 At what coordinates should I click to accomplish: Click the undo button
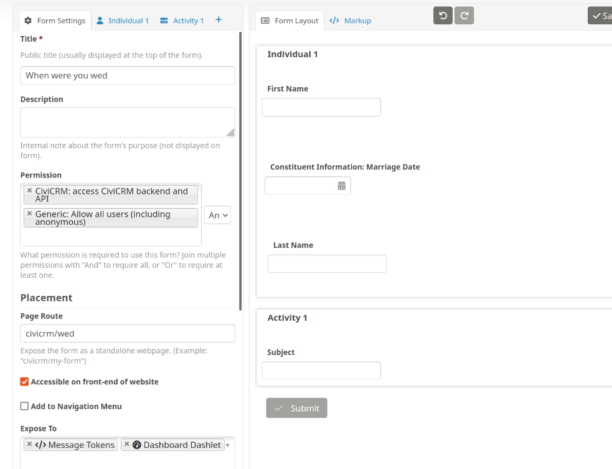(443, 16)
